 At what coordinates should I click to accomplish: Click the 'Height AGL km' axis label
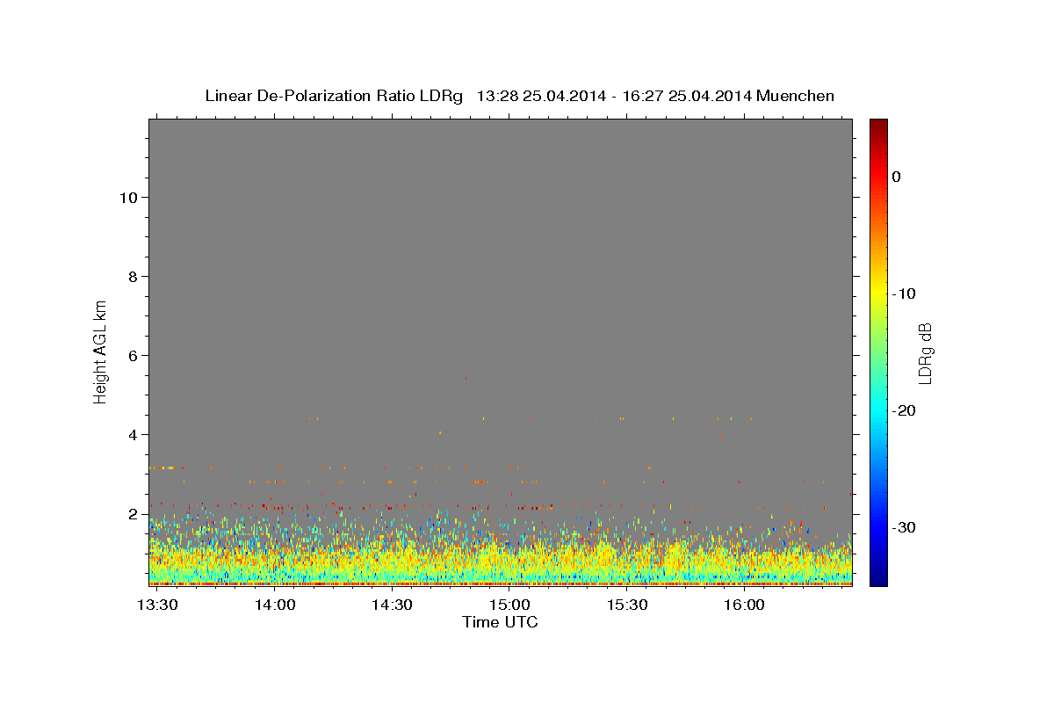click(100, 351)
